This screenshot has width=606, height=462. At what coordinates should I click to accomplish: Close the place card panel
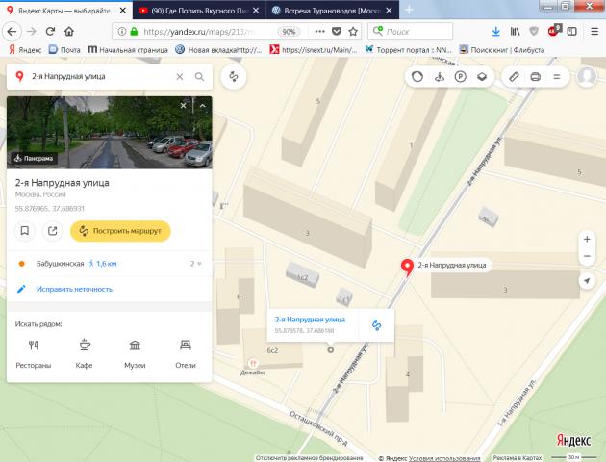tap(183, 105)
